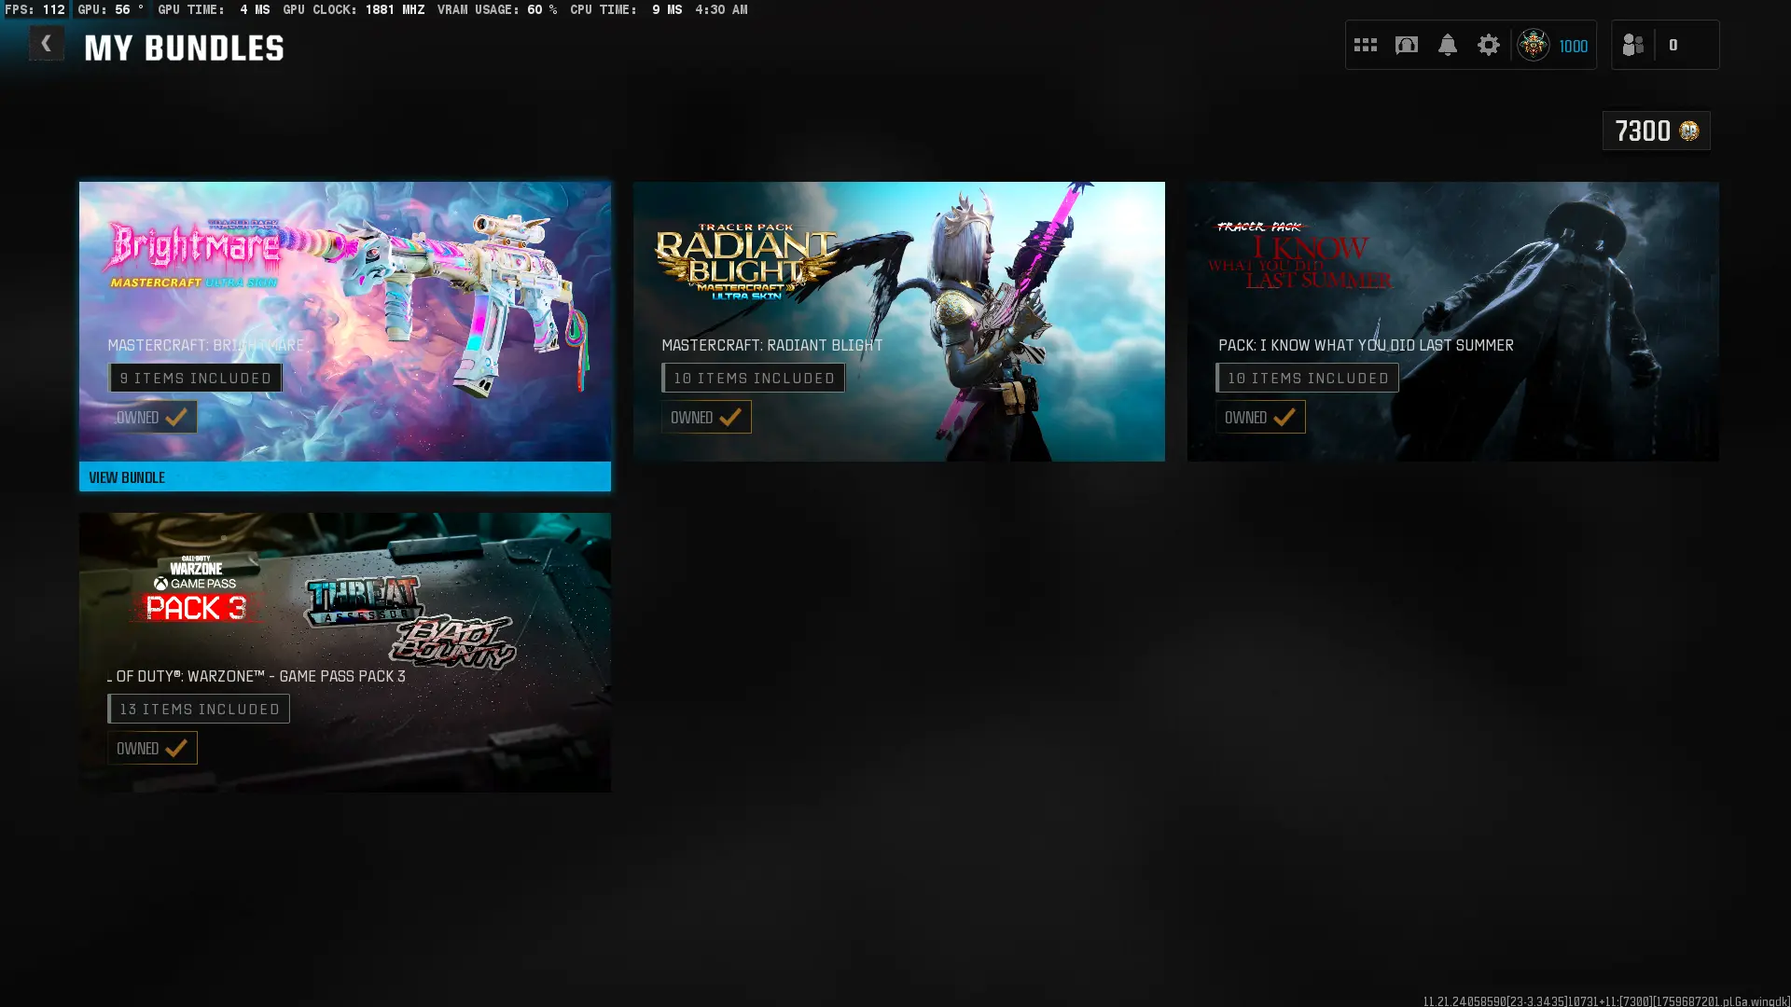
Task: Open the grid menu icon
Action: 1365,45
